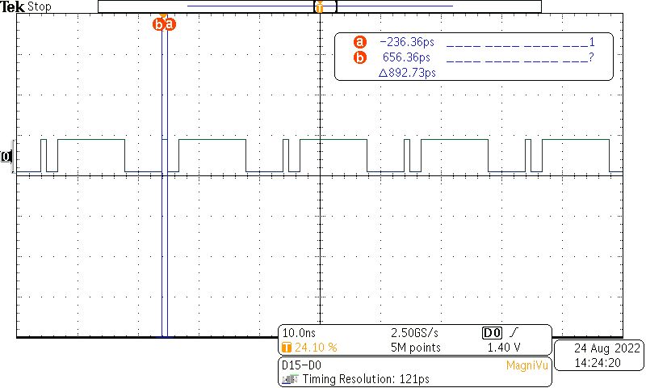
Task: Click the orange T icon beside 24.10 %
Action: (x=285, y=348)
